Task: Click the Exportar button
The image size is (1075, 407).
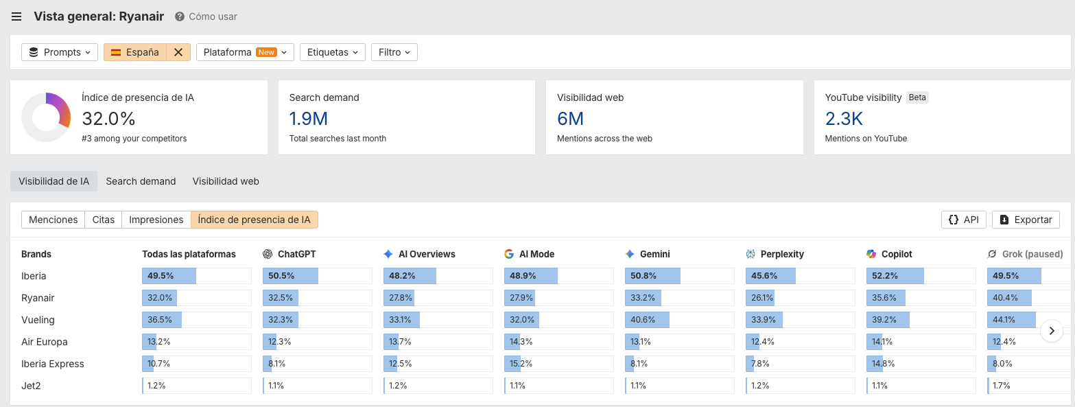Action: tap(1026, 220)
